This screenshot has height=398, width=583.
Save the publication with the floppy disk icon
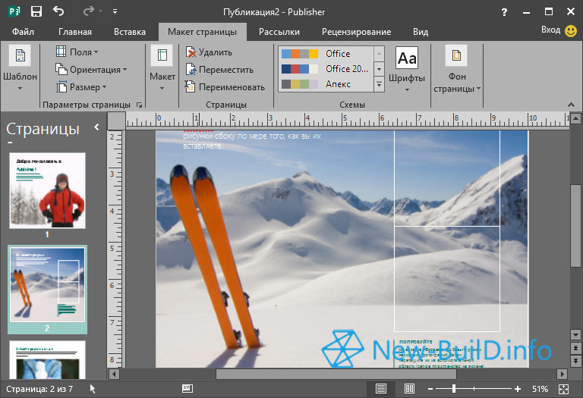pyautogui.click(x=36, y=11)
